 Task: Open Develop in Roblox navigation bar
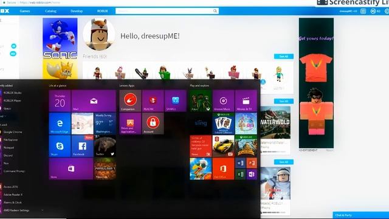[x=77, y=11]
